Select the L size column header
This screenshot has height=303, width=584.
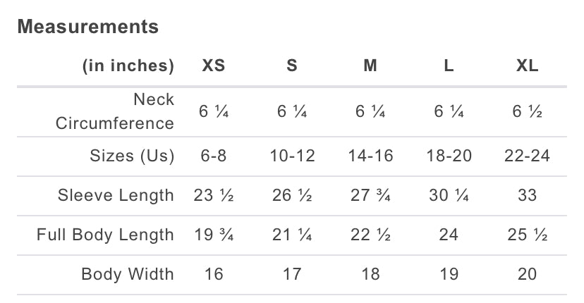tap(449, 66)
